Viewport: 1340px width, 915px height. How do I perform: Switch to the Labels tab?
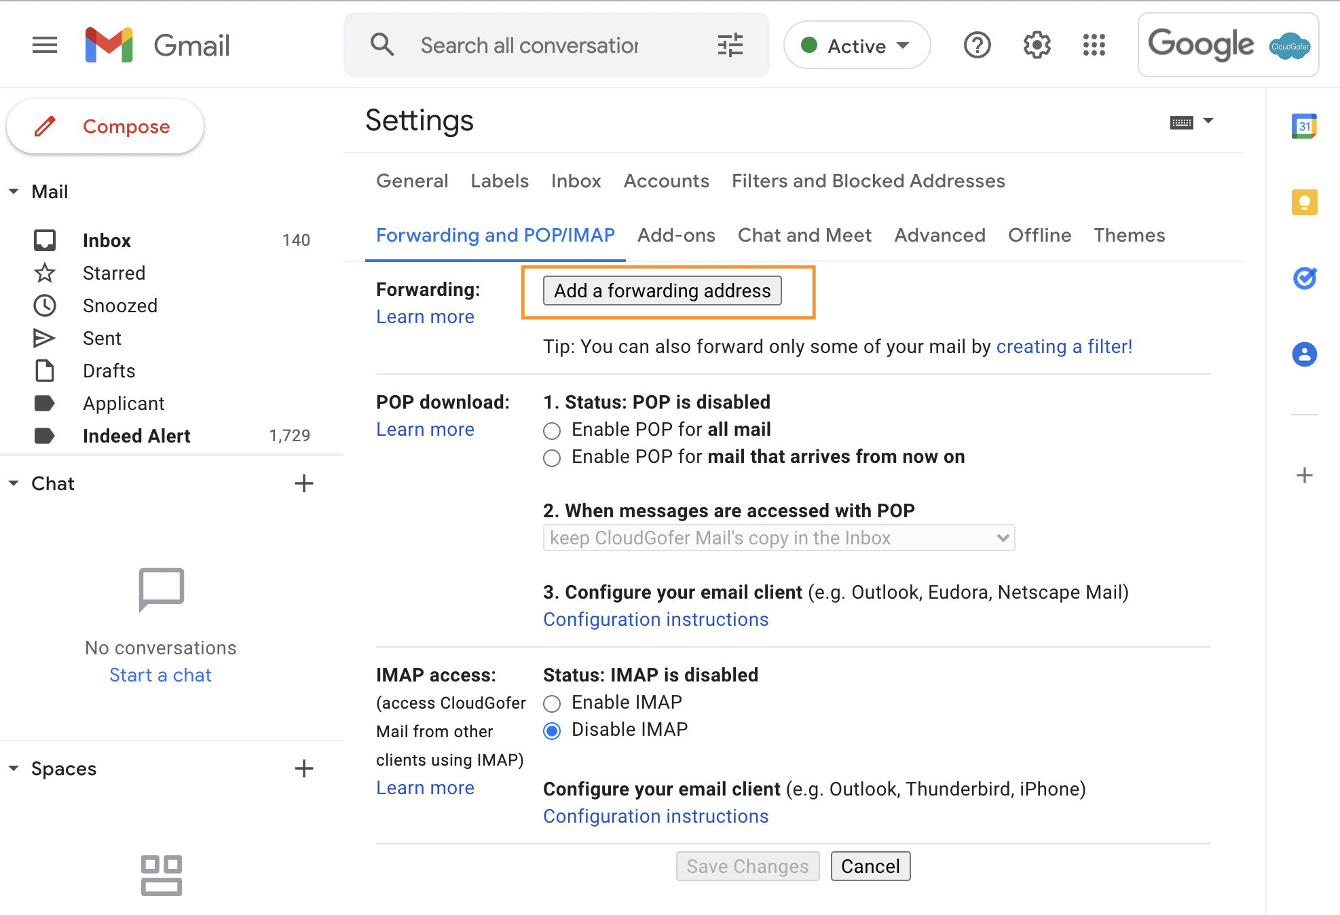click(500, 181)
